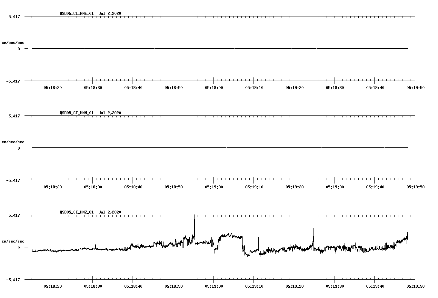Image resolution: width=438 pixels, height=298 pixels.
Task: Click the QSD05_CI_HNZ_01 plot title
Action: click(x=90, y=212)
